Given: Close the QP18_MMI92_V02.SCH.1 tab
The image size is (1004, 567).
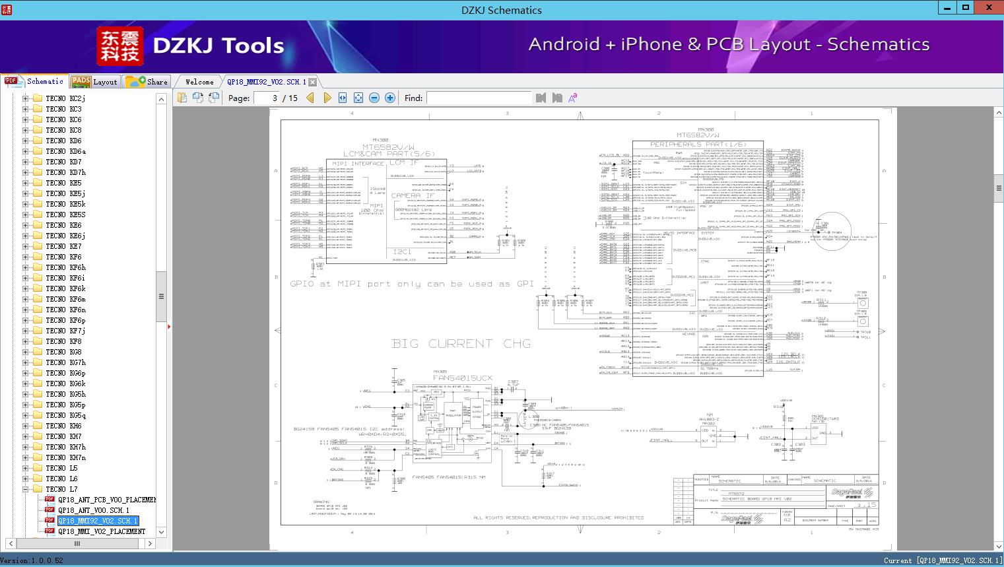Looking at the screenshot, I should [x=313, y=82].
